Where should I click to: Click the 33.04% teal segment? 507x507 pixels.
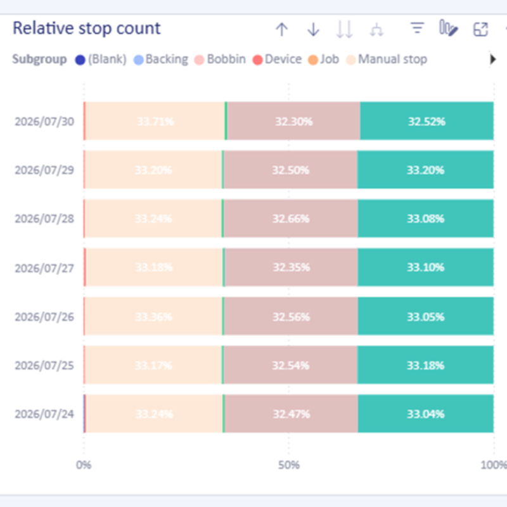426,414
